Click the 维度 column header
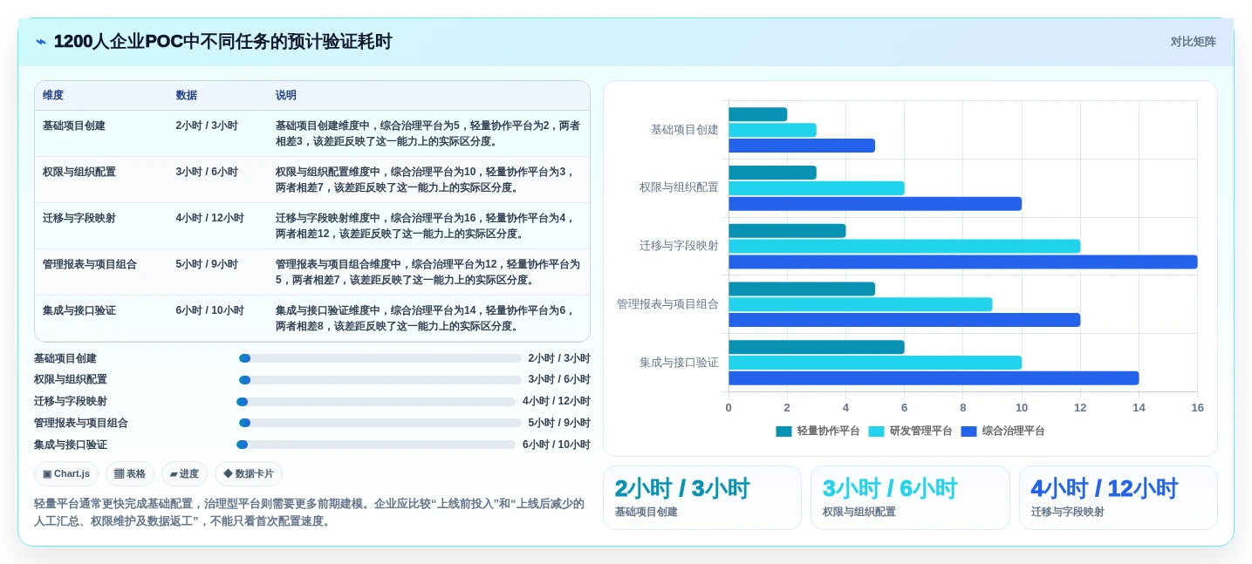 (x=53, y=95)
